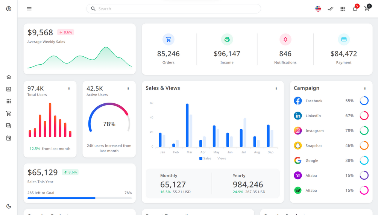Toggle the hamburger menu sidebar button
This screenshot has height=215, width=378.
pyautogui.click(x=29, y=9)
